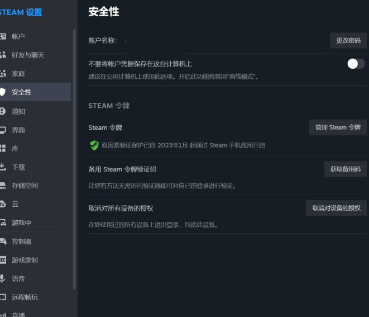Click the STEAM 设置 title text
The height and width of the screenshot is (317, 369).
[x=21, y=12]
